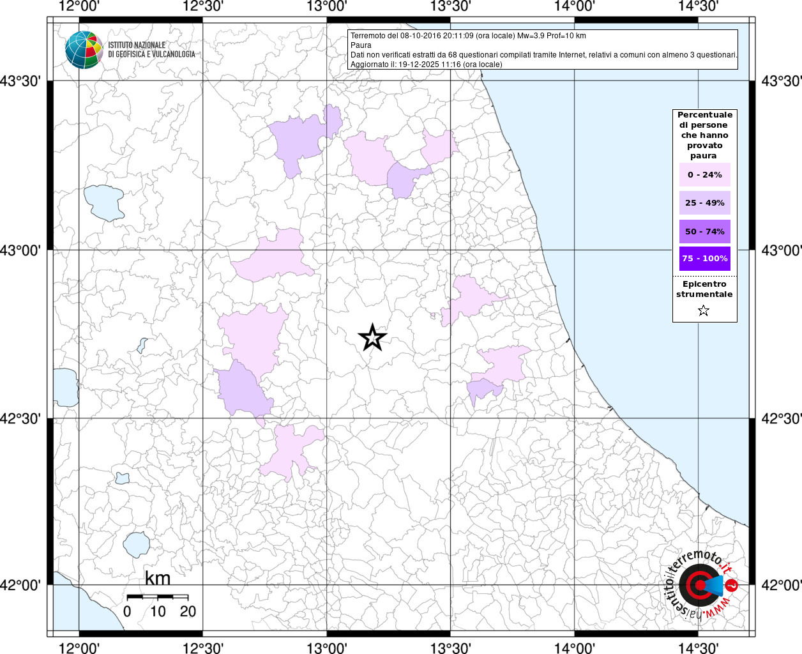Click the small star in the legend
This screenshot has height=654, width=802.
(704, 311)
